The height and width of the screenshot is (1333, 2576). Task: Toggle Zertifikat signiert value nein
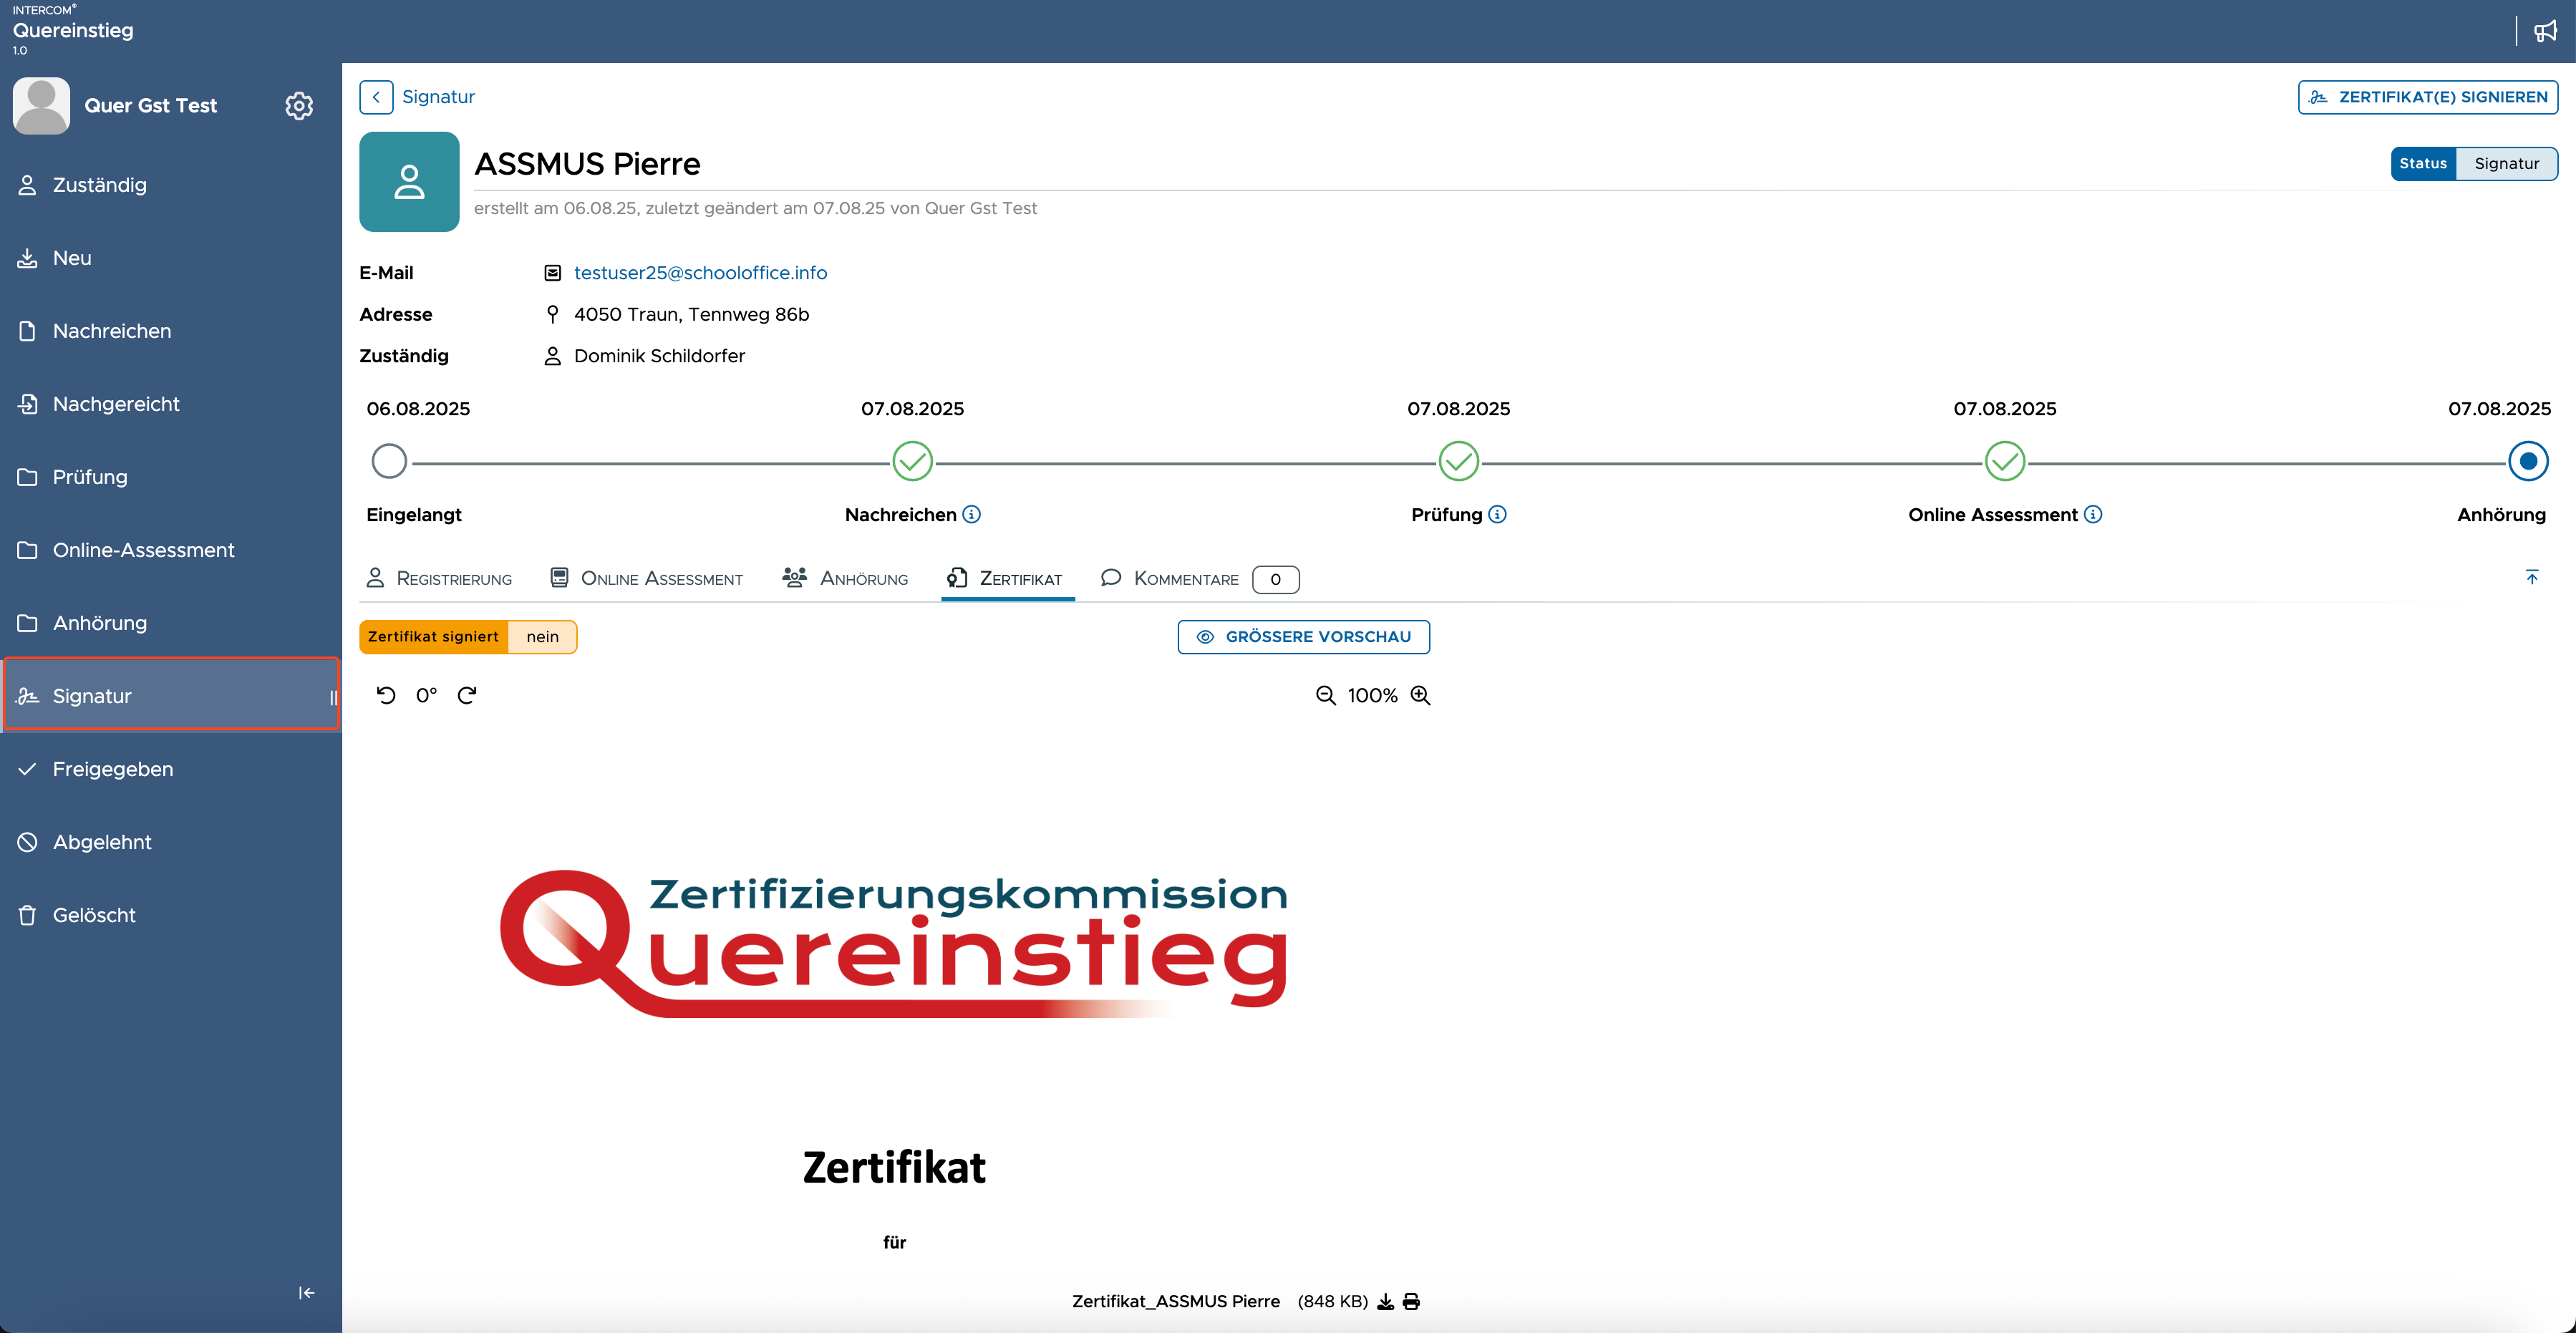tap(542, 637)
